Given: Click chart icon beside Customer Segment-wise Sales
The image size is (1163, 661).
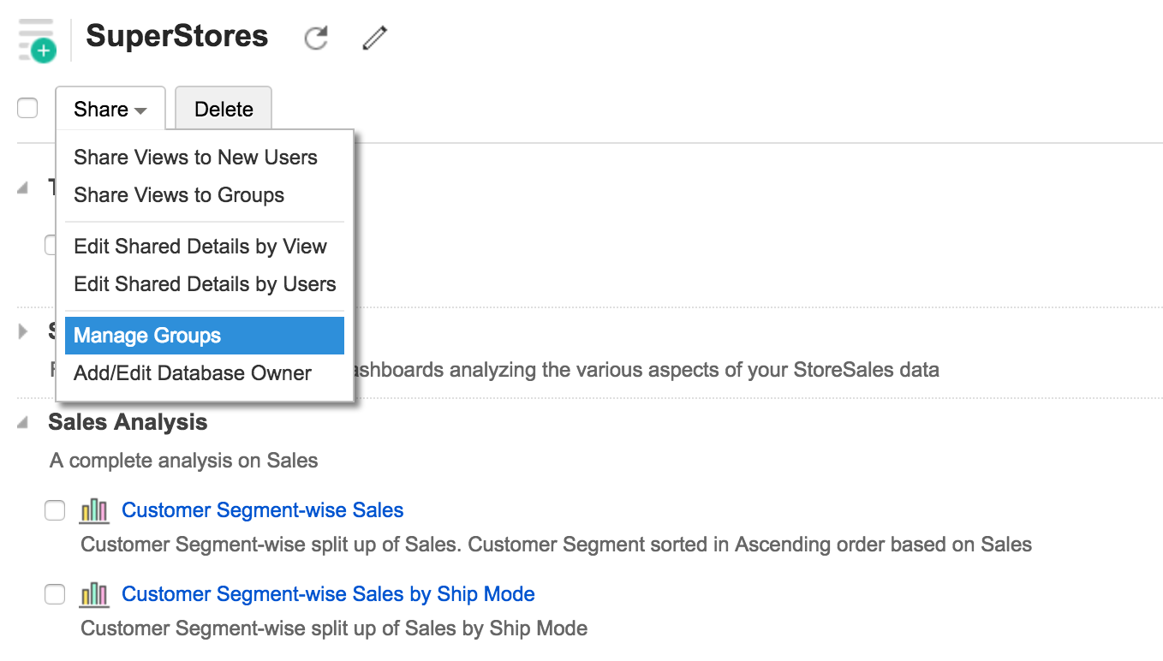Looking at the screenshot, I should coord(94,511).
